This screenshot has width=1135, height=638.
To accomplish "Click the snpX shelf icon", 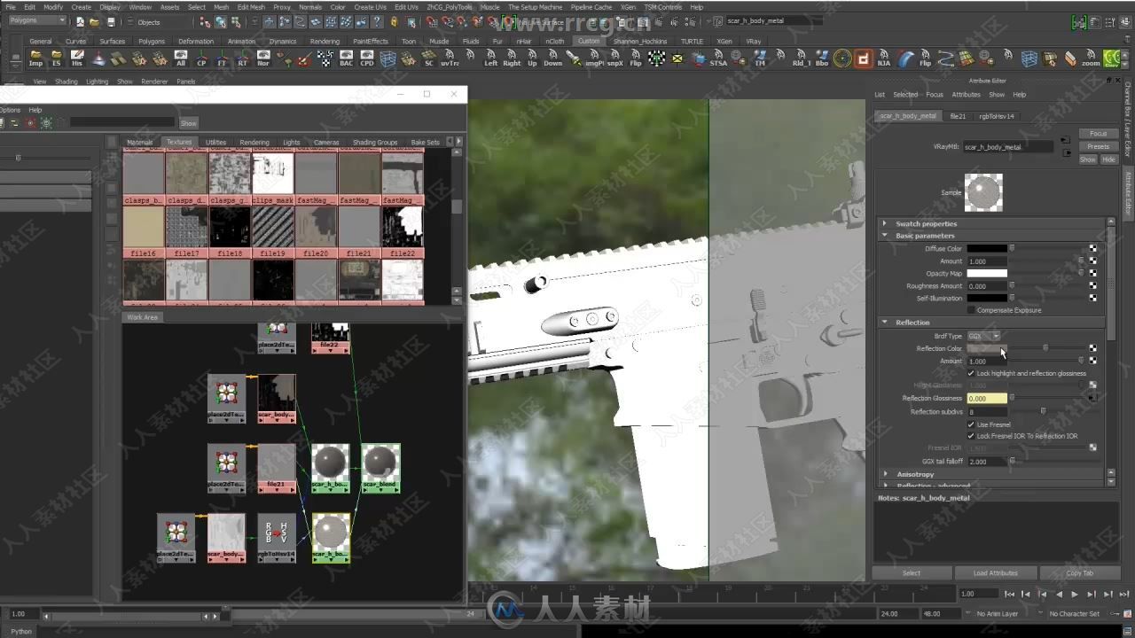I will coord(614,58).
